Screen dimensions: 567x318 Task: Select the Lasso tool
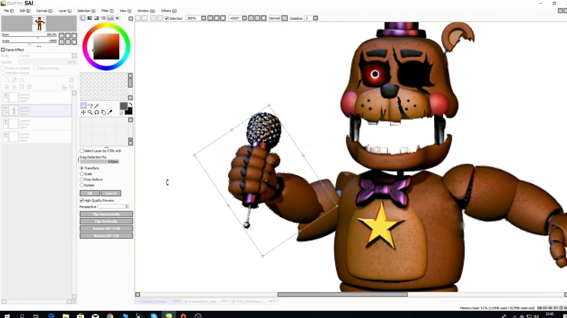click(90, 106)
